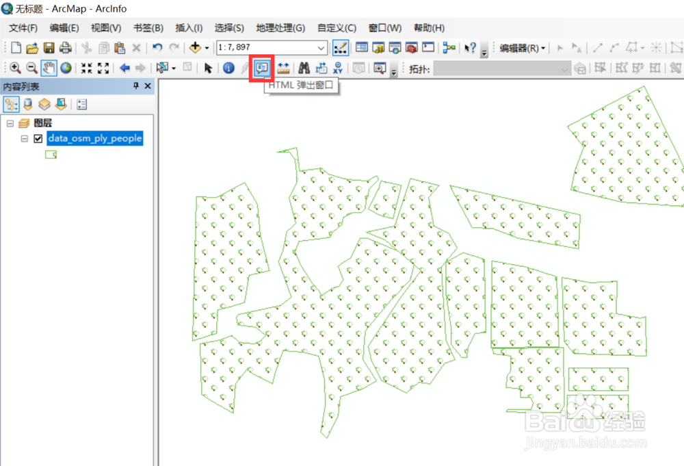Click the Undo button
Viewport: 684px width, 466px height.
click(157, 48)
